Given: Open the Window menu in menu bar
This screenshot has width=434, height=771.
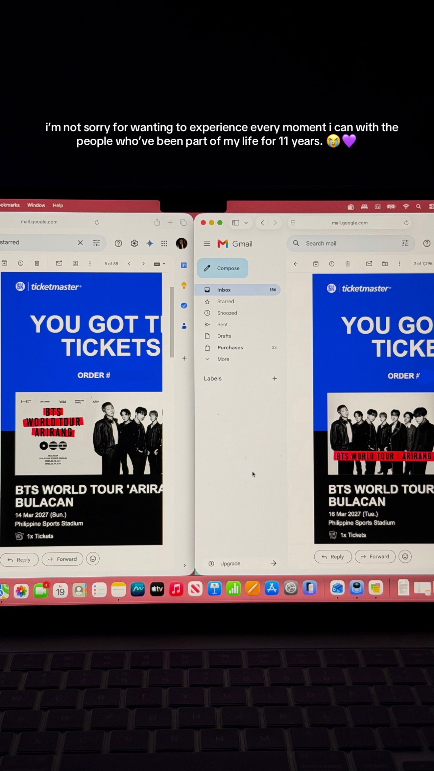Looking at the screenshot, I should tap(36, 205).
